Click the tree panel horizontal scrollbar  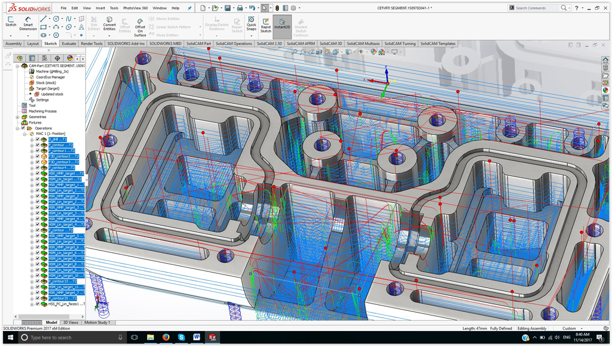[x=44, y=316]
